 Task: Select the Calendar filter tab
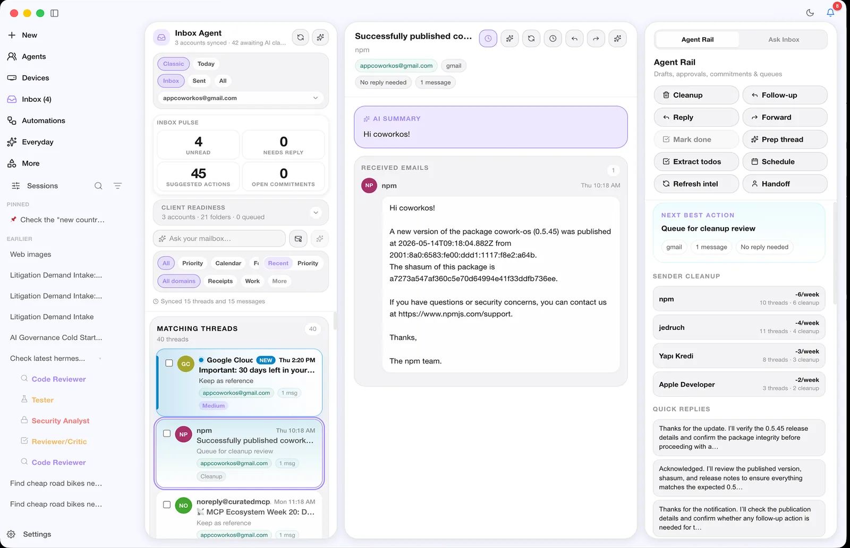[228, 263]
